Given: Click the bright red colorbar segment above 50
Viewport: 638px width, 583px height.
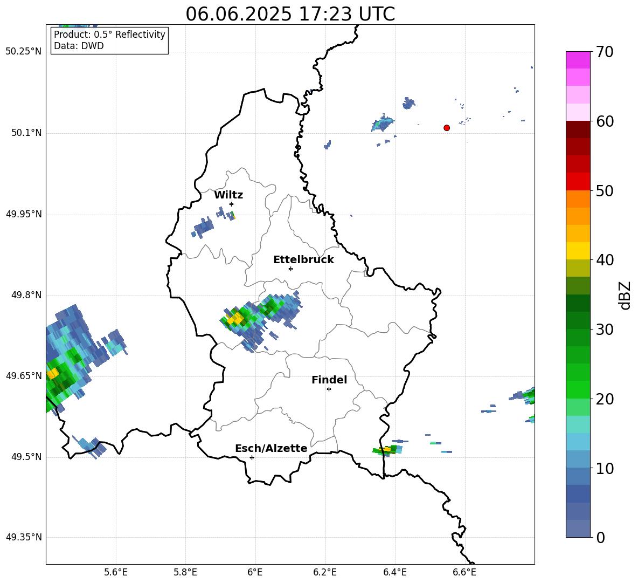Looking at the screenshot, I should point(578,182).
